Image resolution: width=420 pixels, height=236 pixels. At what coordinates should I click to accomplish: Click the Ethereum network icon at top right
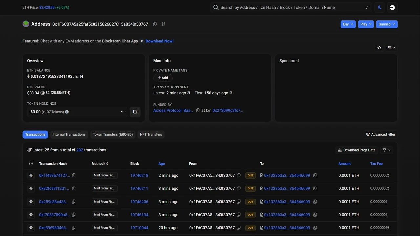click(392, 7)
